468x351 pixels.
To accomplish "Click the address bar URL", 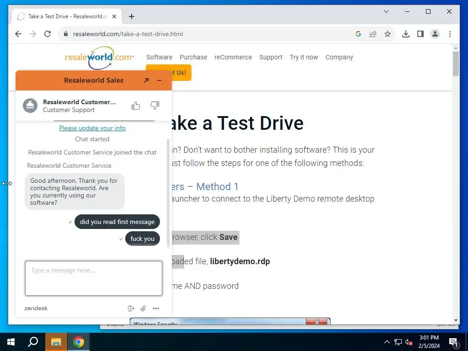I will [128, 34].
